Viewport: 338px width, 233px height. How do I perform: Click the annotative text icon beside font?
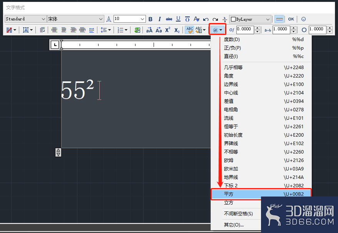click(x=109, y=19)
